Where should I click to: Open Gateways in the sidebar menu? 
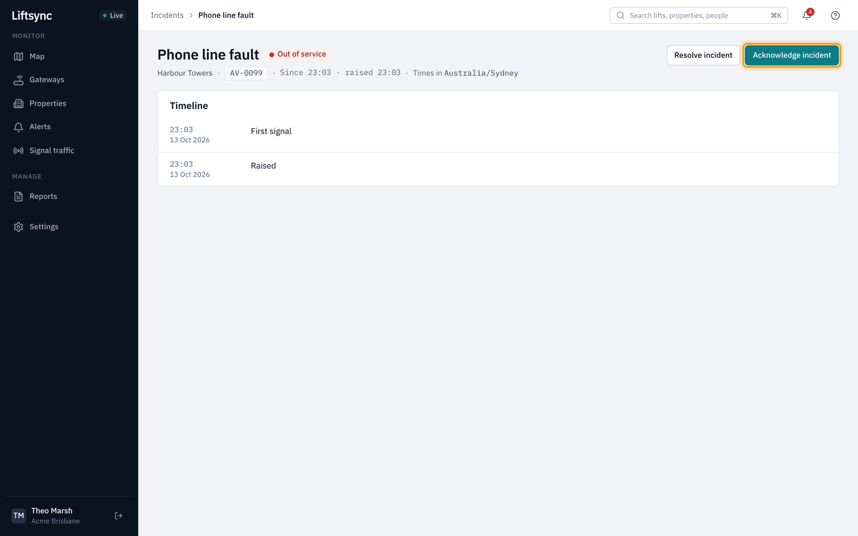(69, 80)
